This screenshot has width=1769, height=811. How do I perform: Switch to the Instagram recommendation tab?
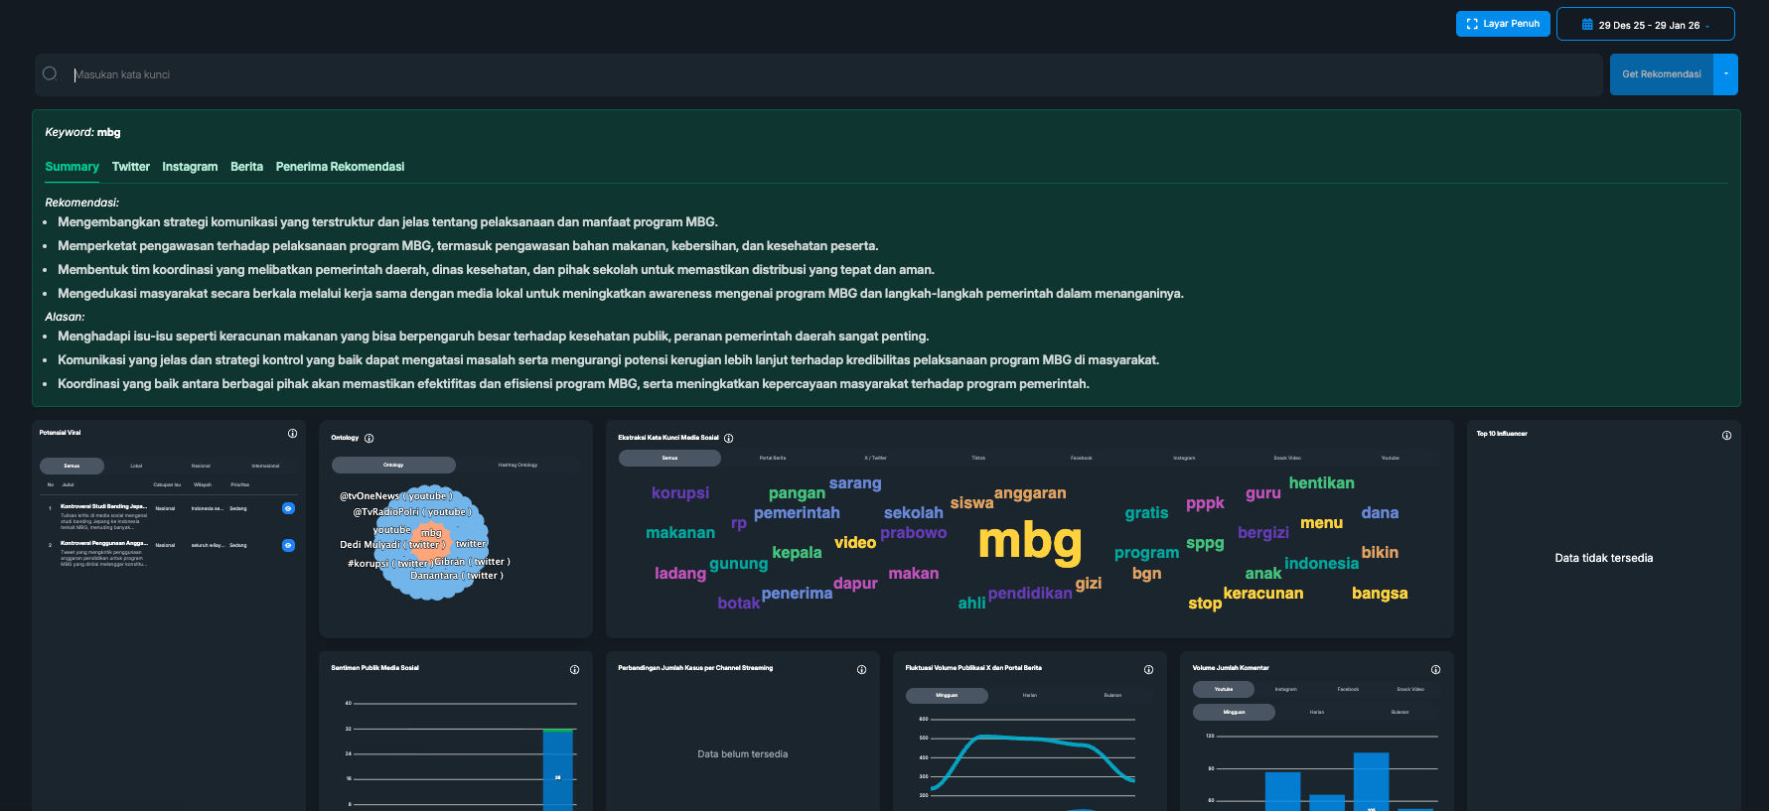pos(190,167)
